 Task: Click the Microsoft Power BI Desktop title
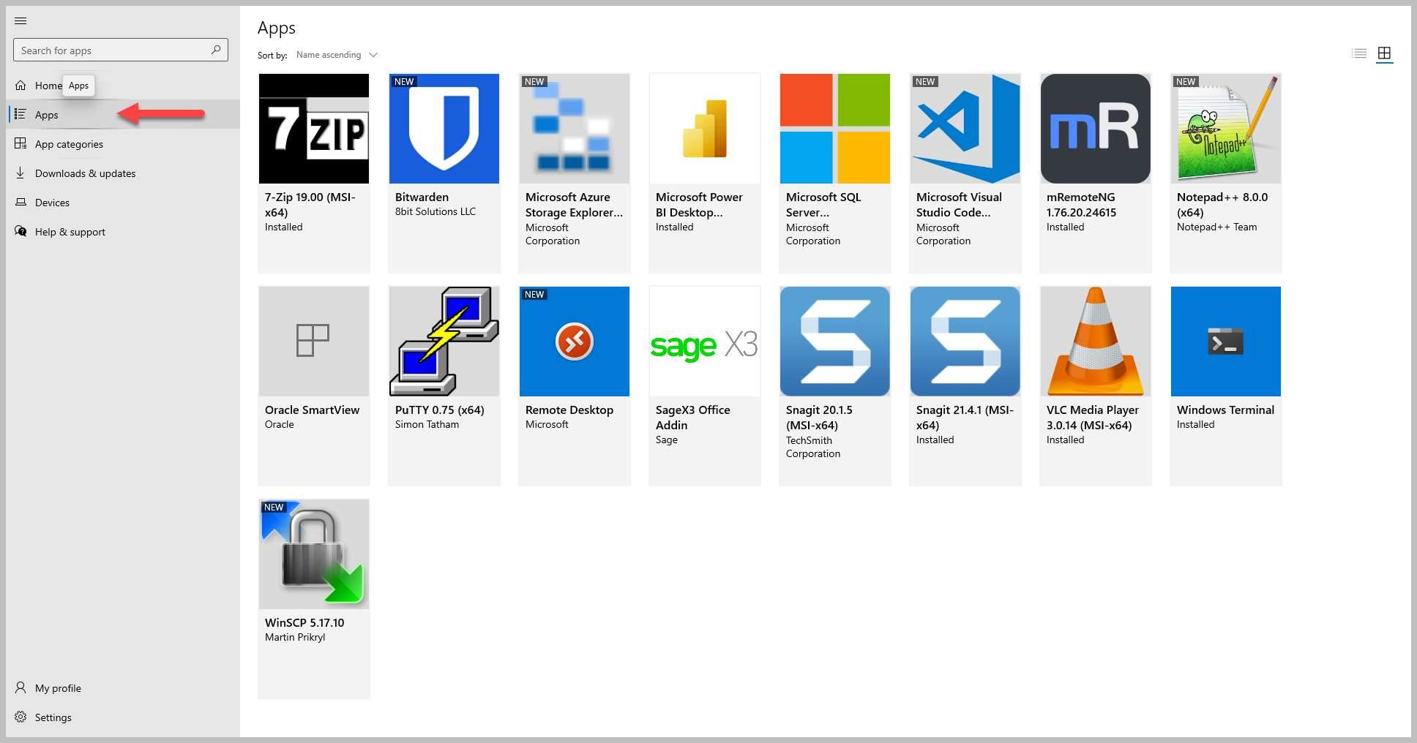click(699, 205)
